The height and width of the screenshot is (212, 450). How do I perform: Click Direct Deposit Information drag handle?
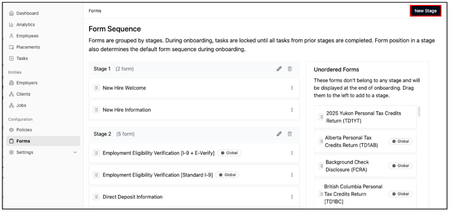97,197
